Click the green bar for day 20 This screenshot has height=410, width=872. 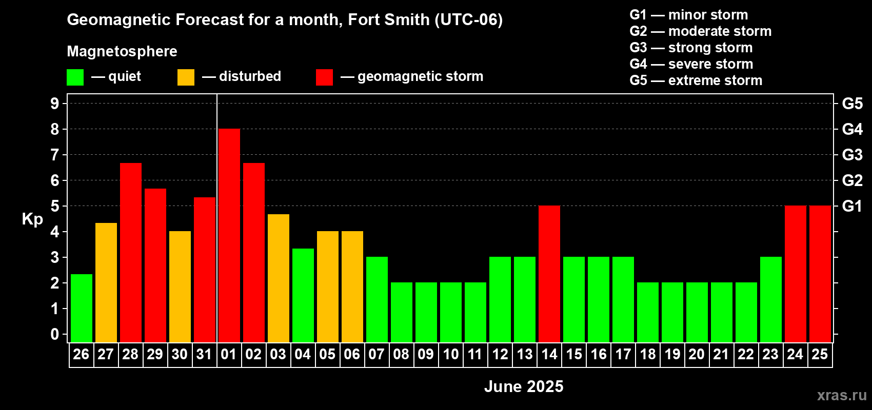coord(697,312)
